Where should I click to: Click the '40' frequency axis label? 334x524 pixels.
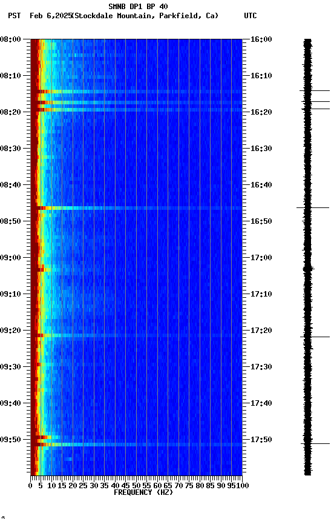[x=115, y=486]
